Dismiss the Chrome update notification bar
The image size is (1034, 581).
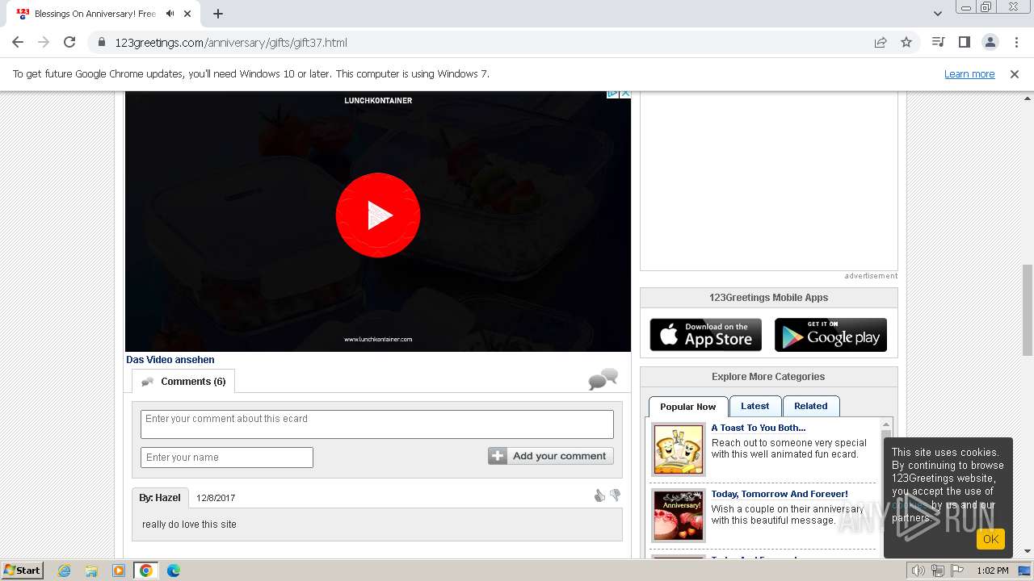pos(1015,74)
